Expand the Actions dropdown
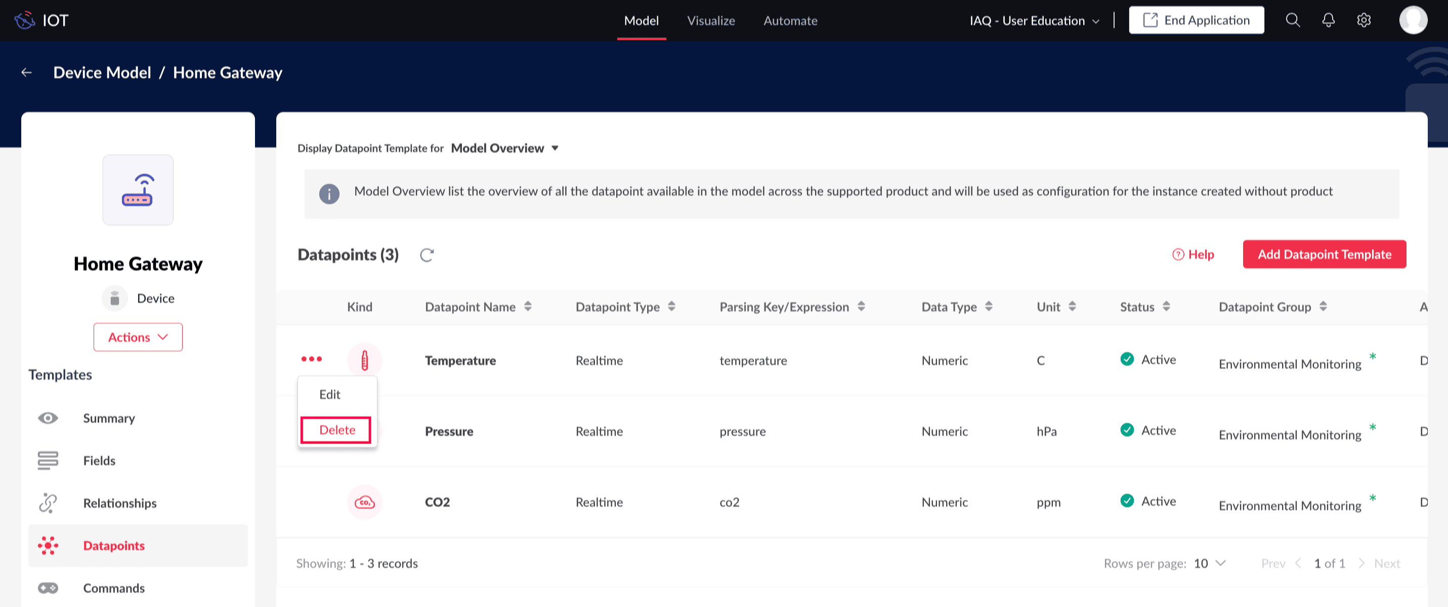The height and width of the screenshot is (607, 1448). coord(138,337)
